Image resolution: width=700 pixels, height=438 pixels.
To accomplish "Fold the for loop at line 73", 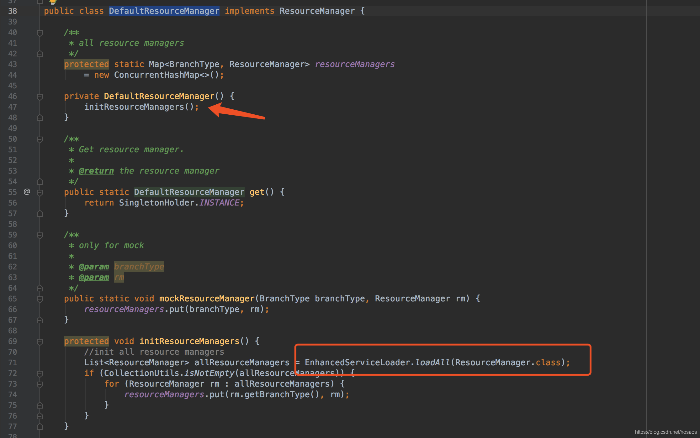I will tap(40, 384).
